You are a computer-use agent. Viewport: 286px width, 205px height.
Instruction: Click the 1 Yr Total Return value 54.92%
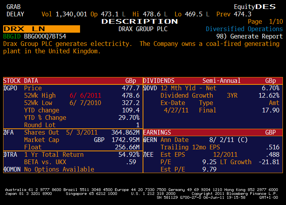[129, 154]
